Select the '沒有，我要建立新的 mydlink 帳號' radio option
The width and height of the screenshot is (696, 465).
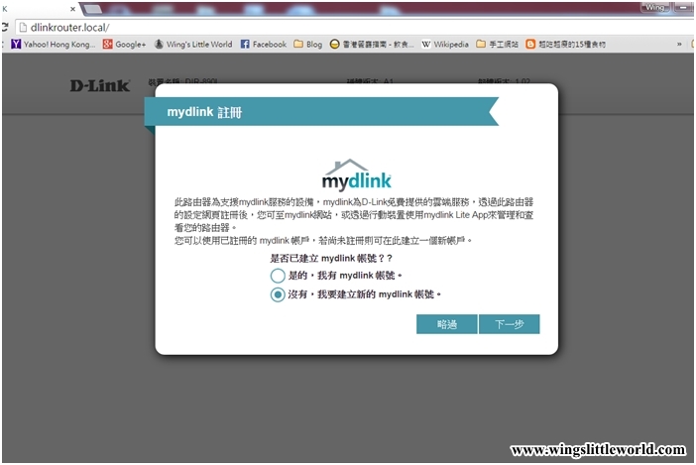[x=278, y=294]
